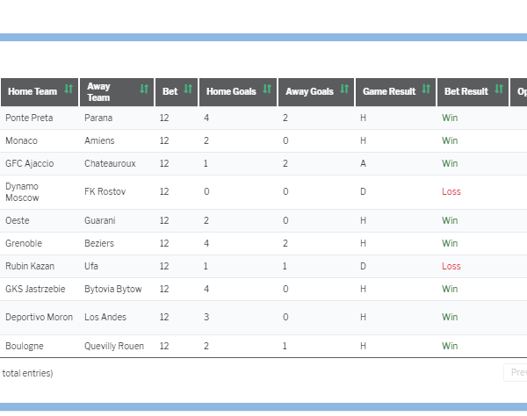Screen dimensions: 527x416
Task: Click the sort arrows icon beside Home Goals
Action: tap(267, 90)
